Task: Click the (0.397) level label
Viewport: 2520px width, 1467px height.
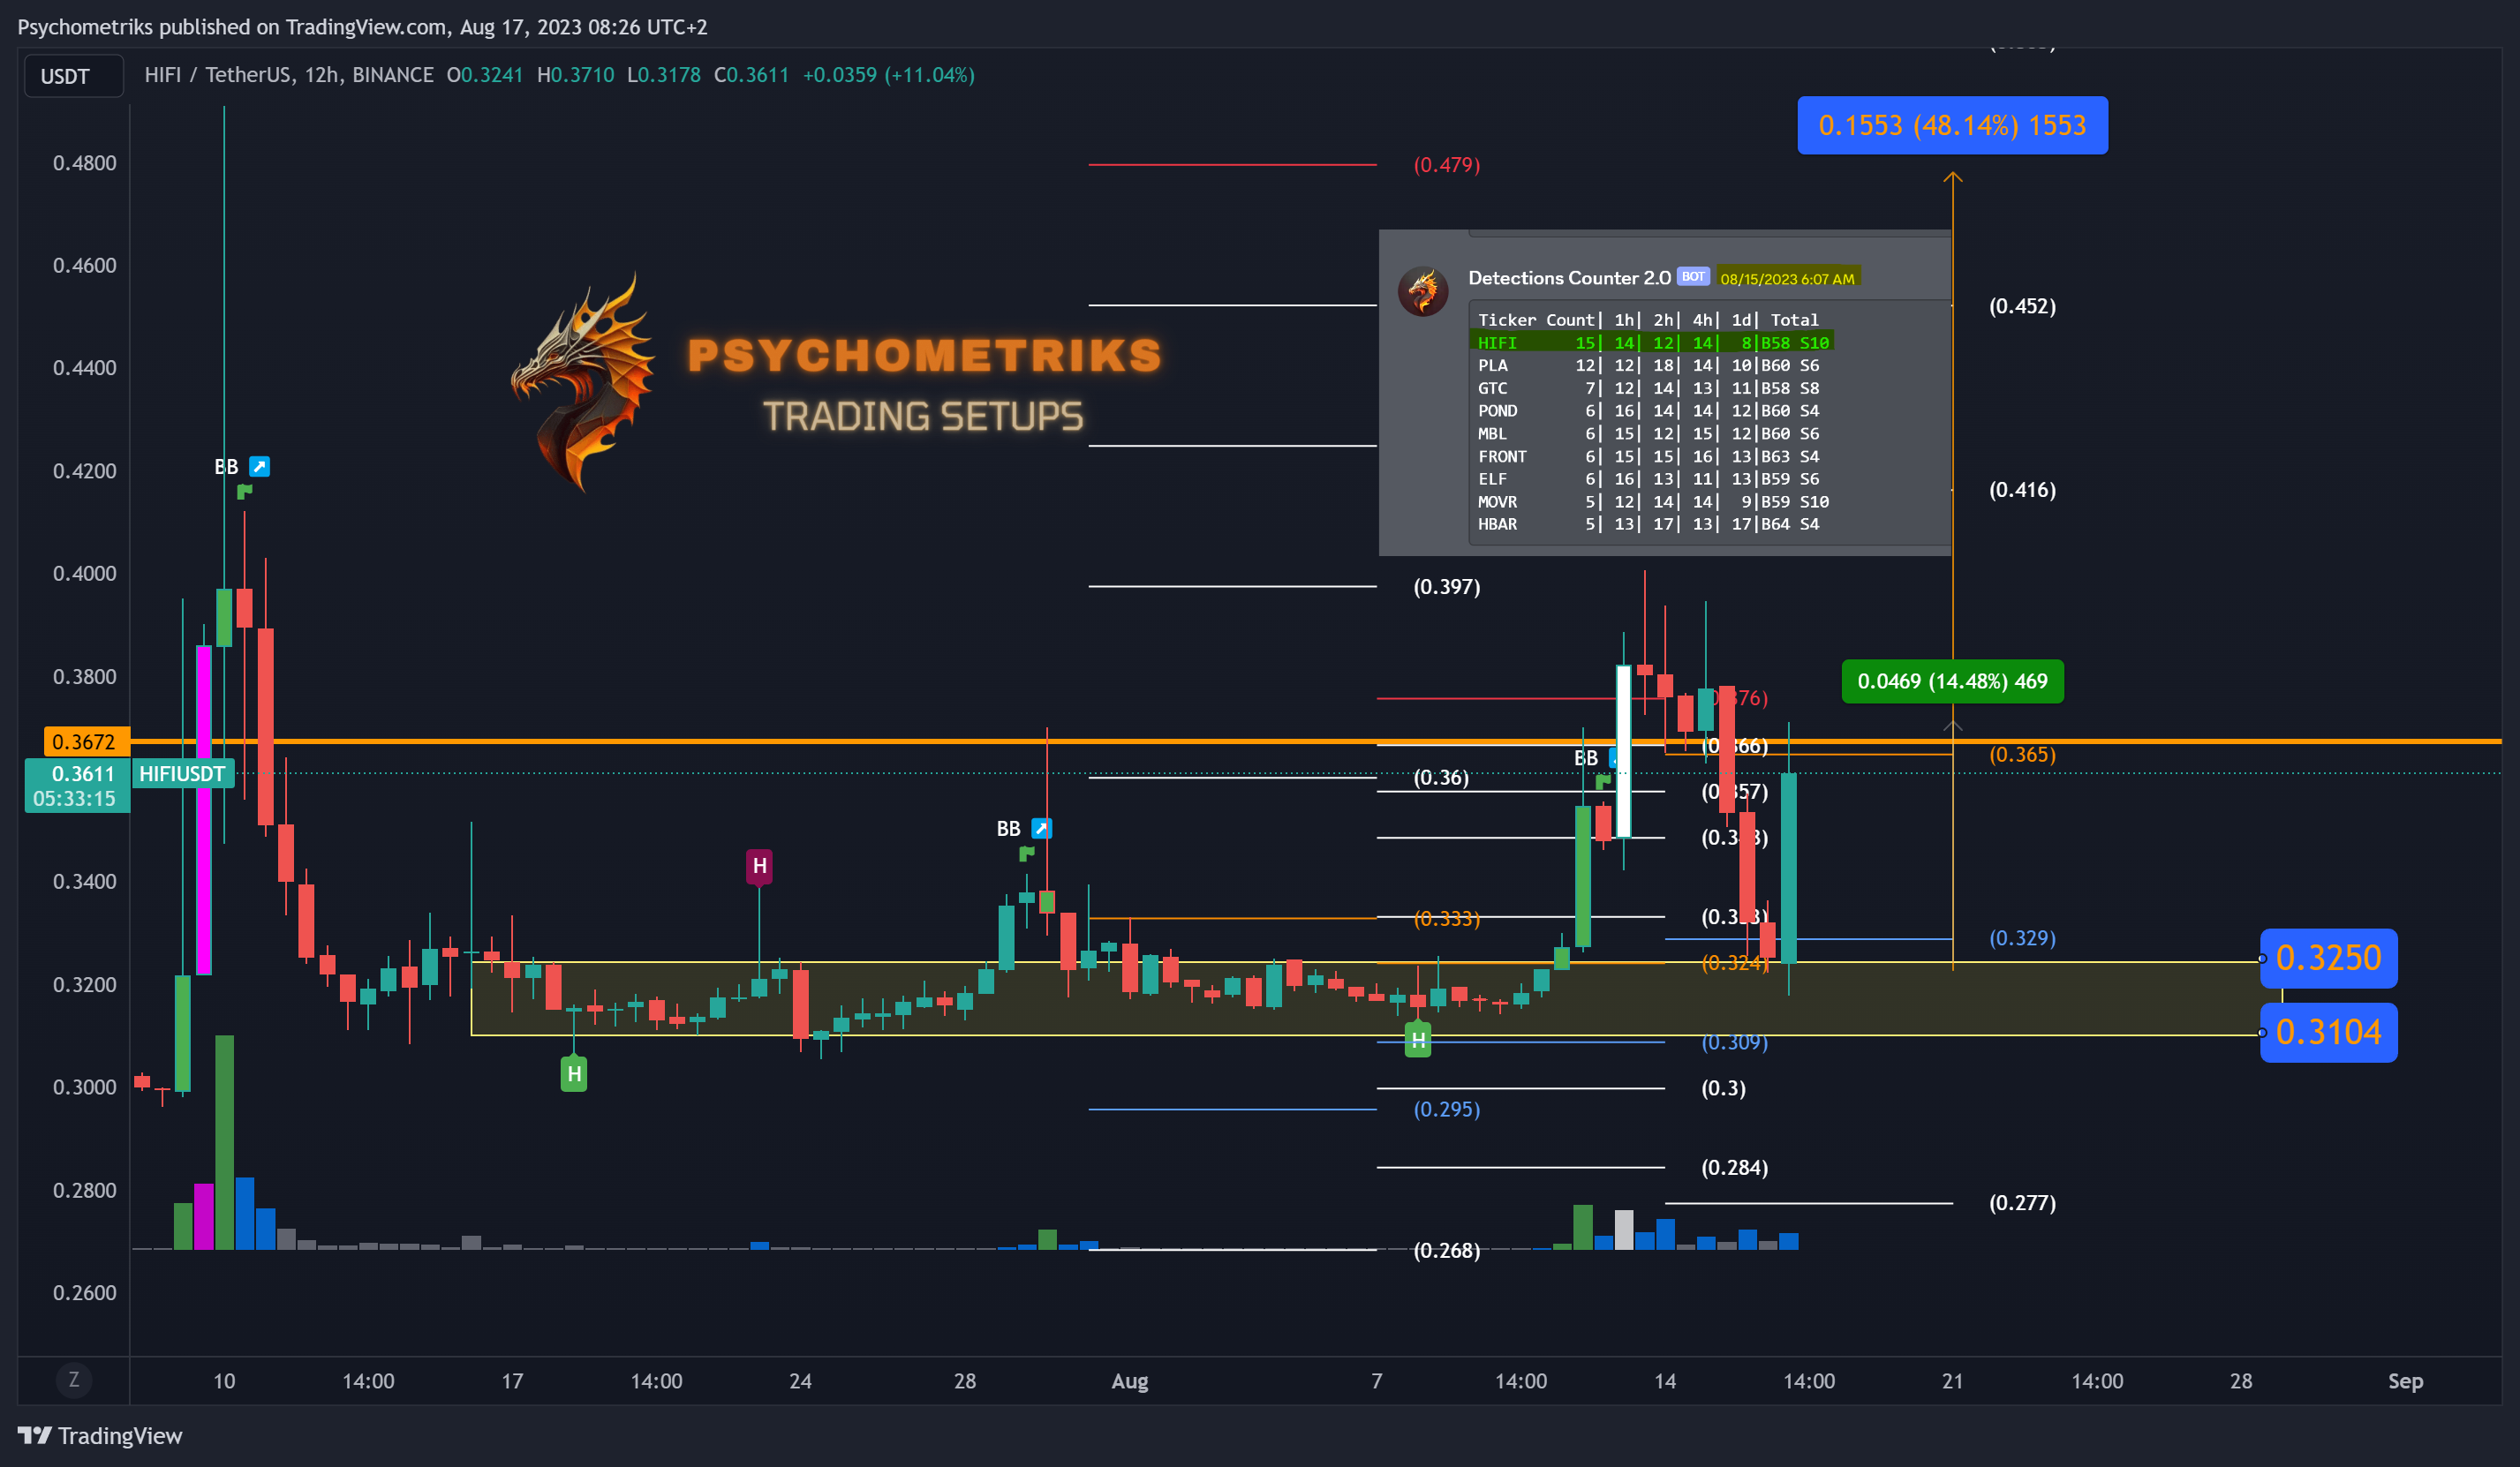Action: click(x=1446, y=586)
